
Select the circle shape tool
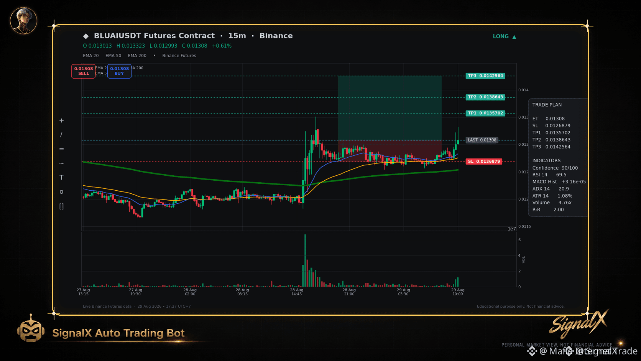click(61, 192)
